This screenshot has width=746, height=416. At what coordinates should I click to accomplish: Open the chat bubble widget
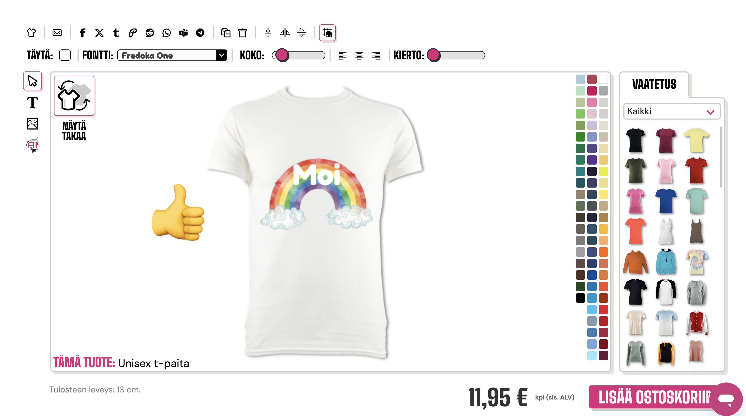tap(726, 399)
